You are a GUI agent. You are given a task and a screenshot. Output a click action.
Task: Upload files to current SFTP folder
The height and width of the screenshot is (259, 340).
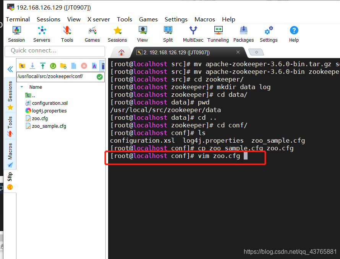[43, 66]
